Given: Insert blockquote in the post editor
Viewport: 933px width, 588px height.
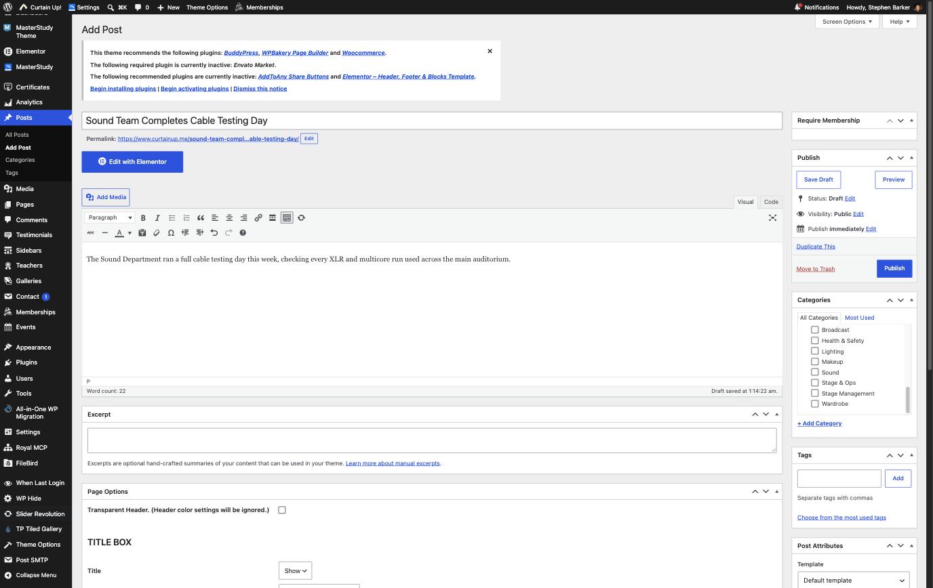Looking at the screenshot, I should click(201, 218).
